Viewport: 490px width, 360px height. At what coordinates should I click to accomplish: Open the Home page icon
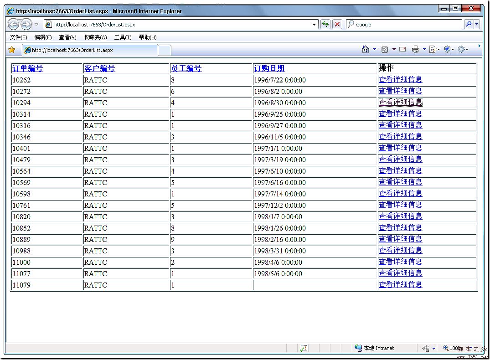(x=365, y=49)
